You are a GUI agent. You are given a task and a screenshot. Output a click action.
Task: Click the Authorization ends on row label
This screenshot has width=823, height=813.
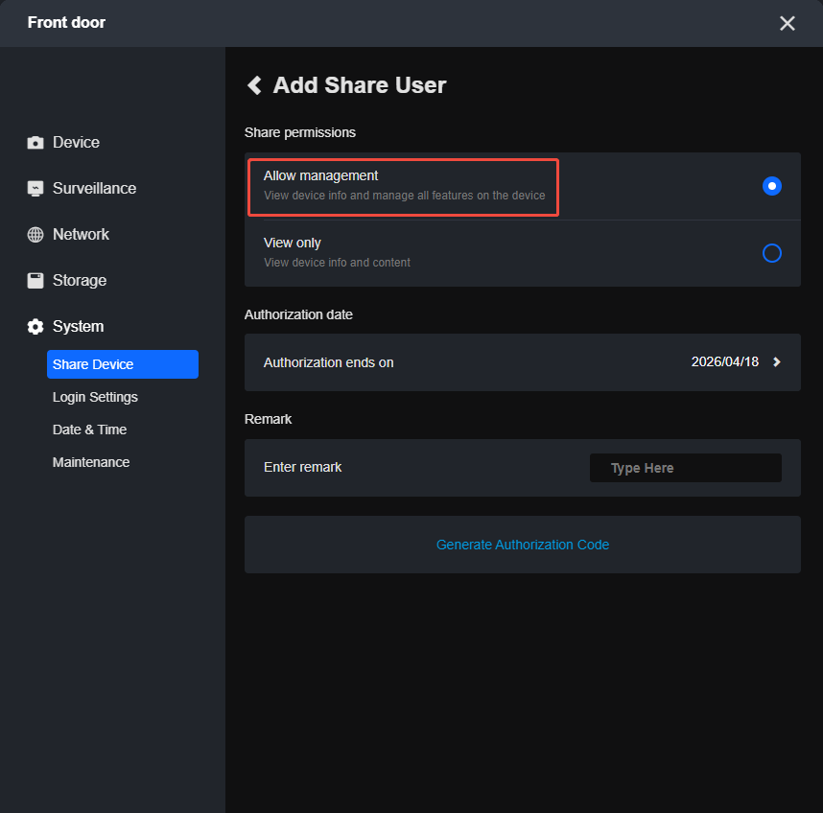tap(328, 362)
